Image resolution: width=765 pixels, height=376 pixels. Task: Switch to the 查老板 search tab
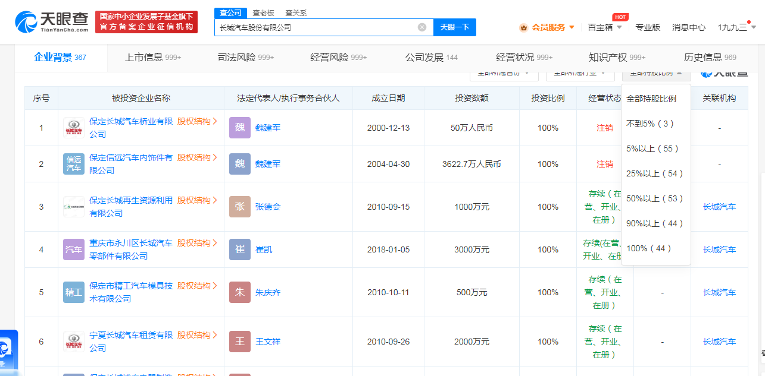point(263,13)
